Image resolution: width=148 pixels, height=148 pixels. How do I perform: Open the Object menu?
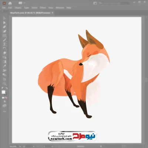click(x=18, y=8)
